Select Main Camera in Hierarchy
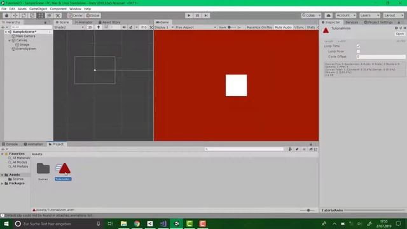The height and width of the screenshot is (229, 407). click(25, 36)
